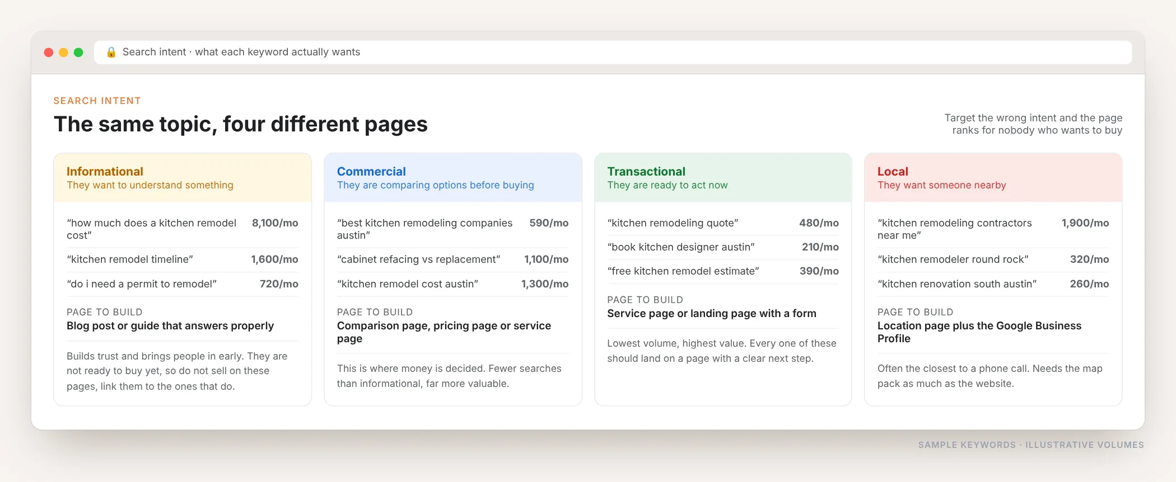The height and width of the screenshot is (482, 1176).
Task: Select the Transactional card heading
Action: [646, 171]
